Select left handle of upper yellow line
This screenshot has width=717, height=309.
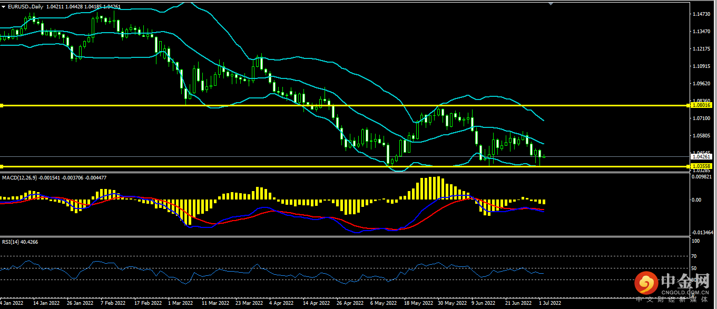click(2, 106)
